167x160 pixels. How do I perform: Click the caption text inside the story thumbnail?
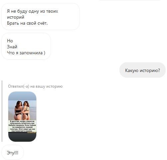click(x=22, y=126)
